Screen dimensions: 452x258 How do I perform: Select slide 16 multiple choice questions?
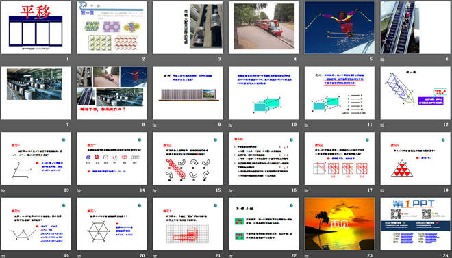(x=264, y=158)
